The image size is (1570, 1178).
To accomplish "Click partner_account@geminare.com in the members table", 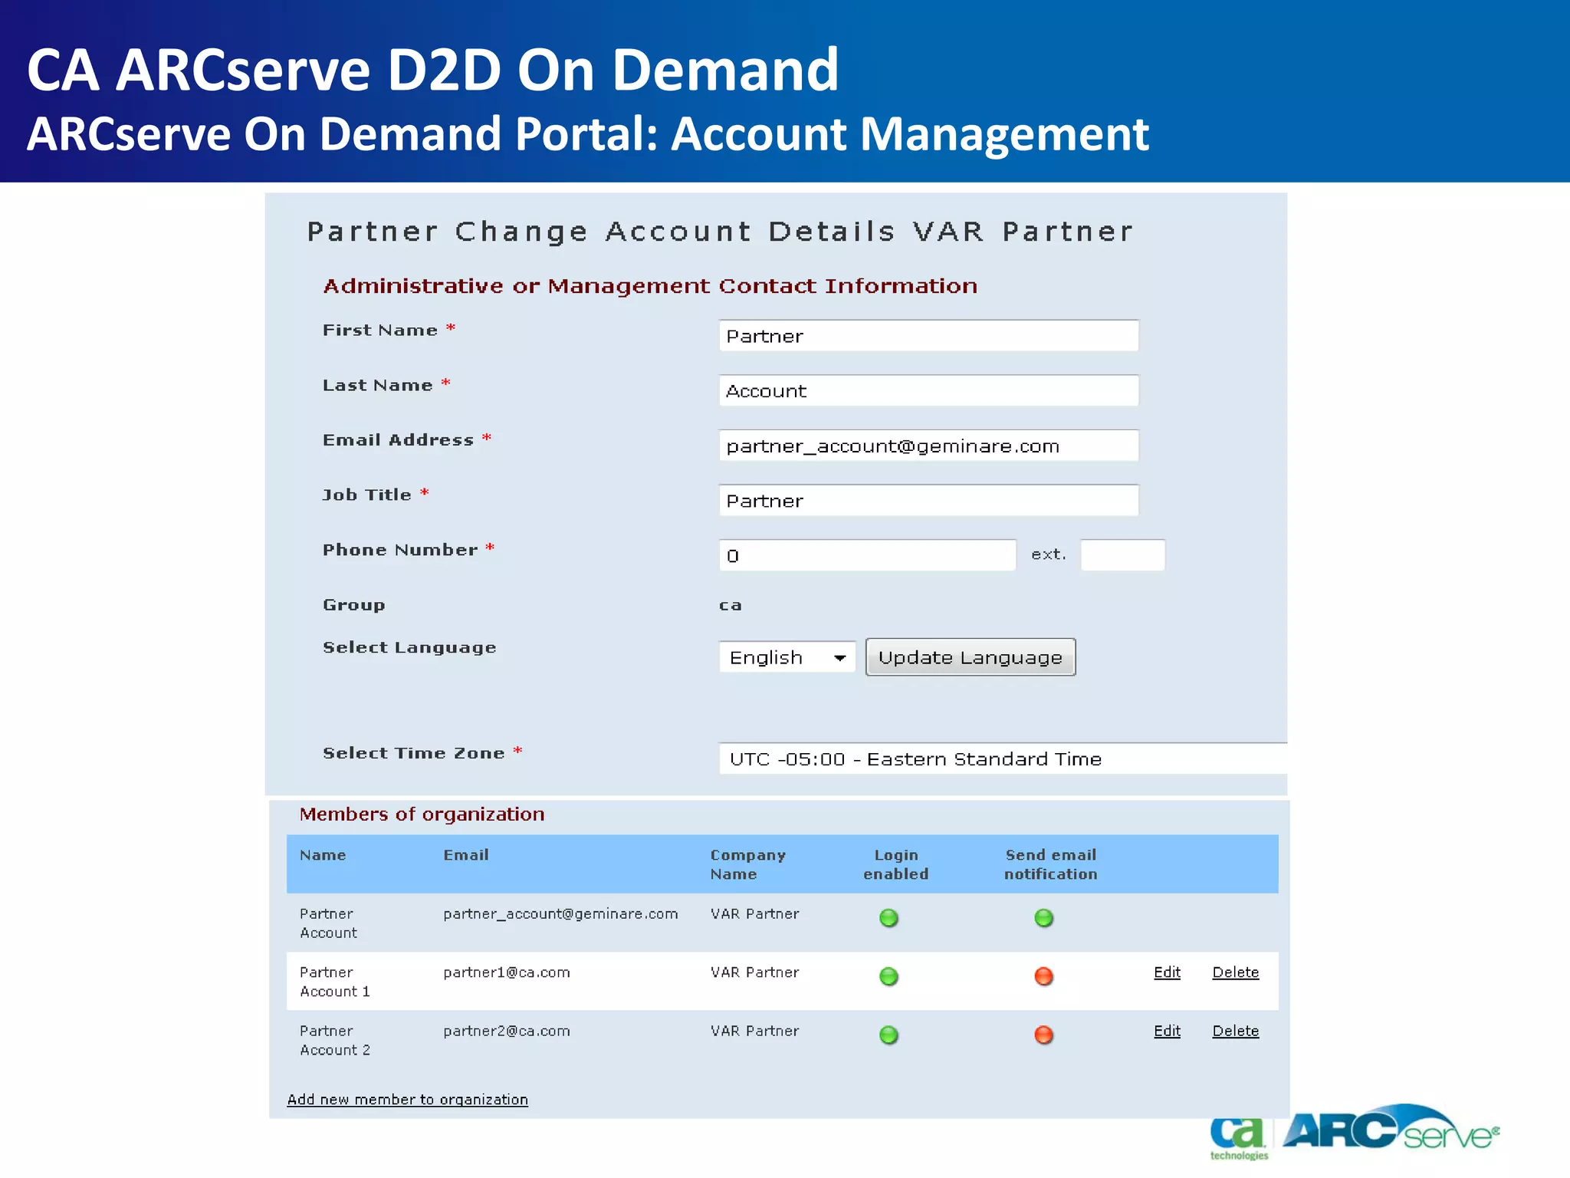I will [x=560, y=914].
